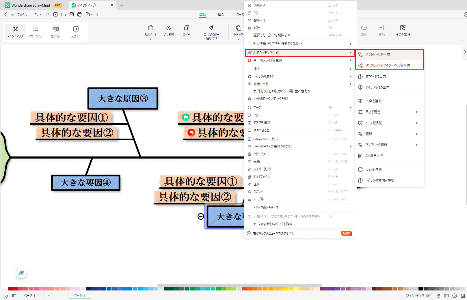Choose Output 5 Questions option

point(389,76)
